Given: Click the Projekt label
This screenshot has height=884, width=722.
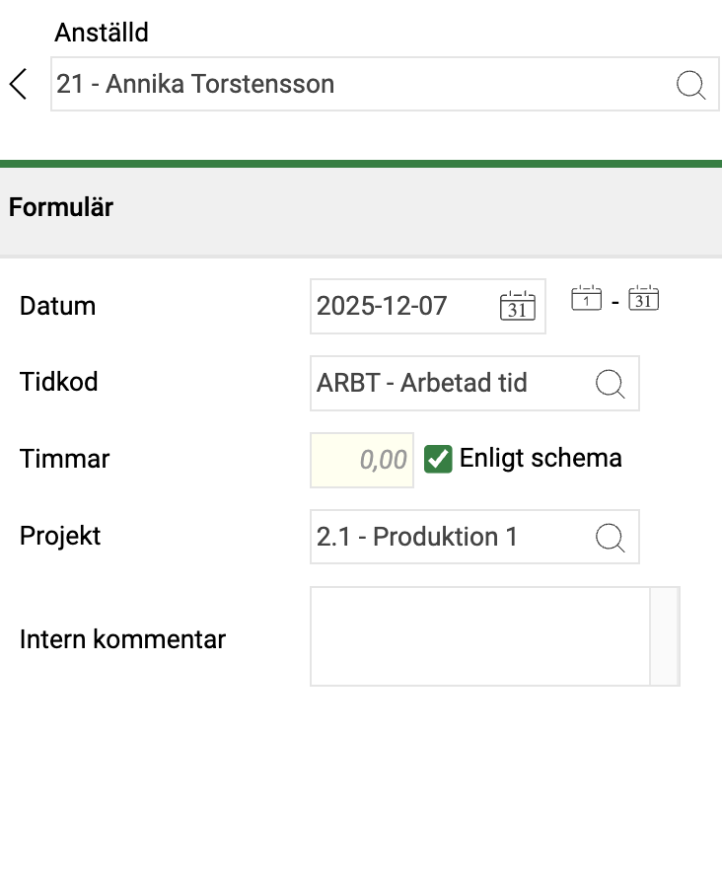Looking at the screenshot, I should [x=60, y=536].
